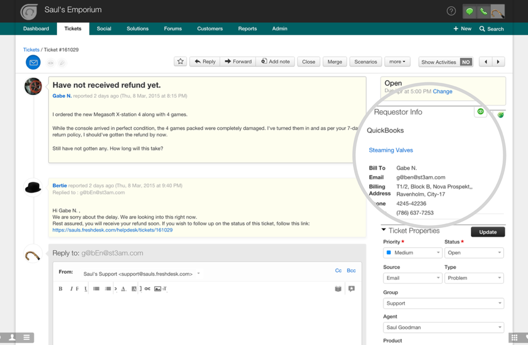Screen dimensions: 528x345
Task: Open the Customers tab
Action: pyautogui.click(x=210, y=29)
